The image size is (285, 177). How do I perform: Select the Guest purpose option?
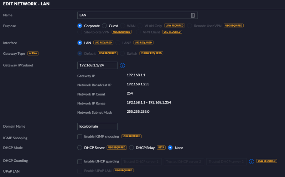click(x=104, y=26)
